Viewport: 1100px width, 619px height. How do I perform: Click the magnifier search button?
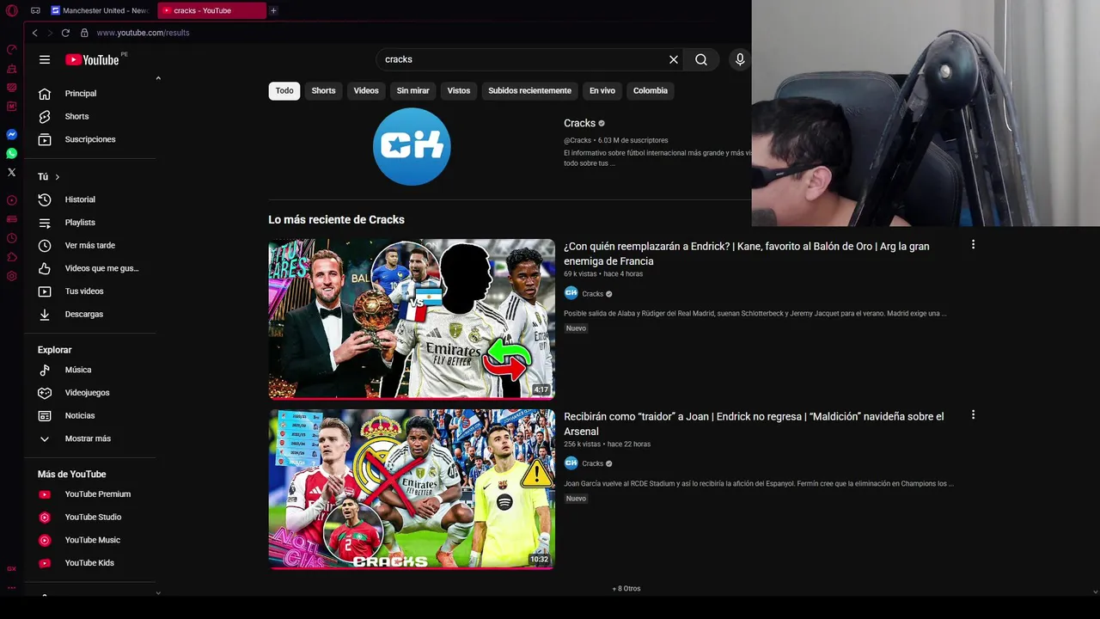tap(701, 59)
